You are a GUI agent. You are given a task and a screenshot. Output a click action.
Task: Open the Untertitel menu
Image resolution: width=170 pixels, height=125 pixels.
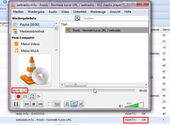click(80, 12)
